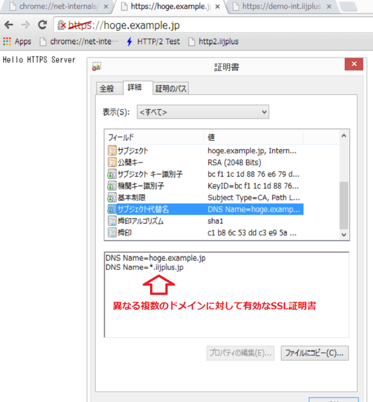Click the value KeyID=bc f1 1c 1d 88 76...
Viewport: 373px width, 402px height.
(253, 186)
